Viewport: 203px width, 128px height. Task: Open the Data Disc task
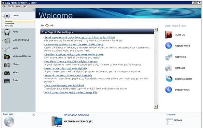pos(168,68)
